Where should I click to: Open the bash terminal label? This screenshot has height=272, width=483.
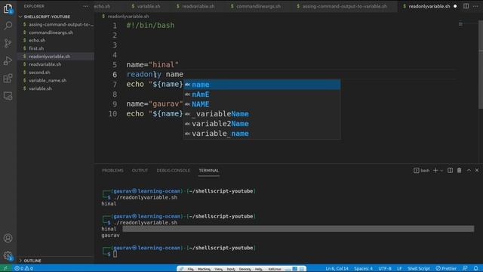[x=422, y=171]
